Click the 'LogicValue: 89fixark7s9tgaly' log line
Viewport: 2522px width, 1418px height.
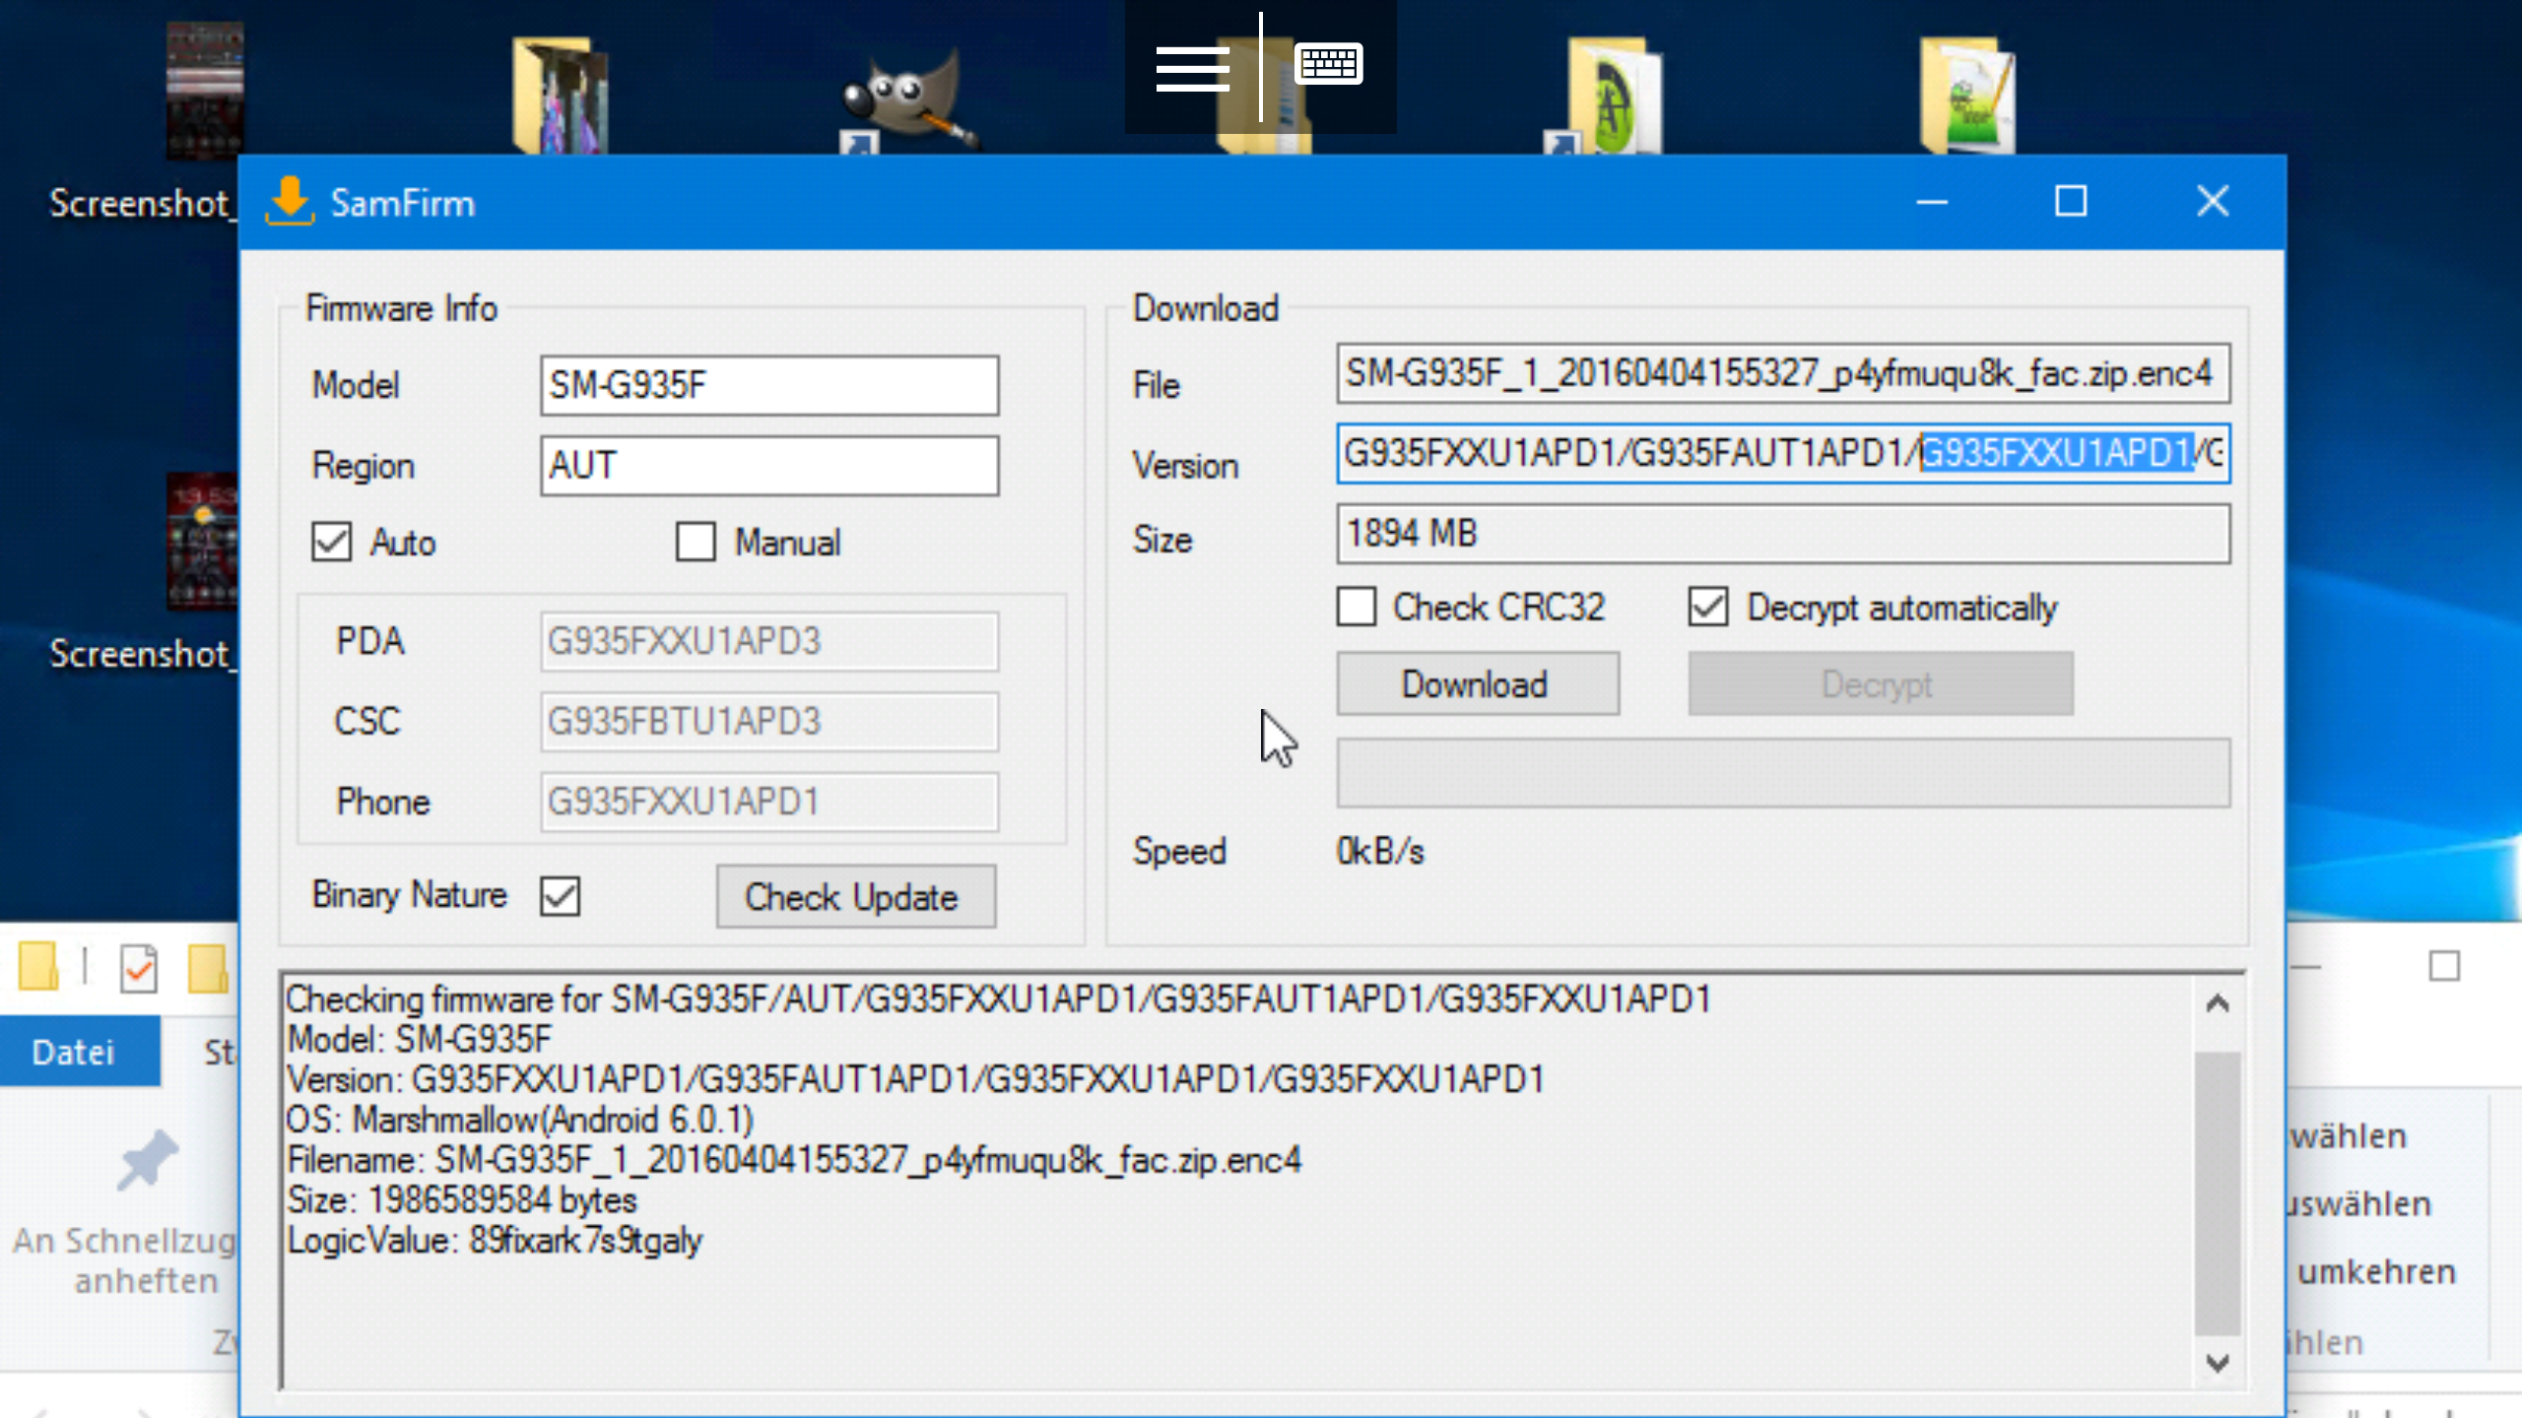pyautogui.click(x=494, y=1240)
